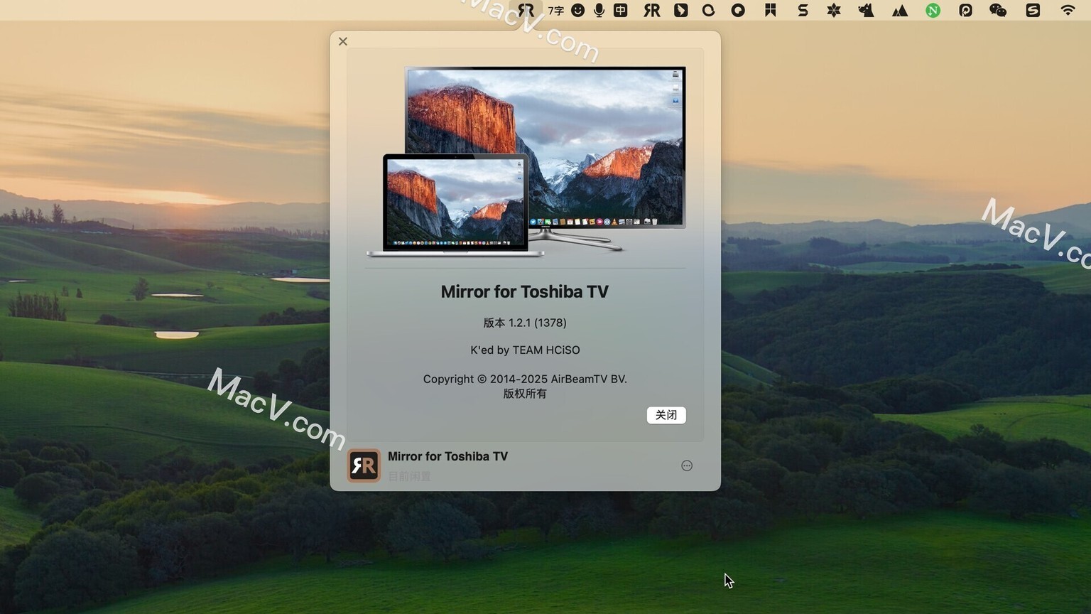Click the rounded P-shaped menu bar icon
The image size is (1091, 614).
[965, 10]
